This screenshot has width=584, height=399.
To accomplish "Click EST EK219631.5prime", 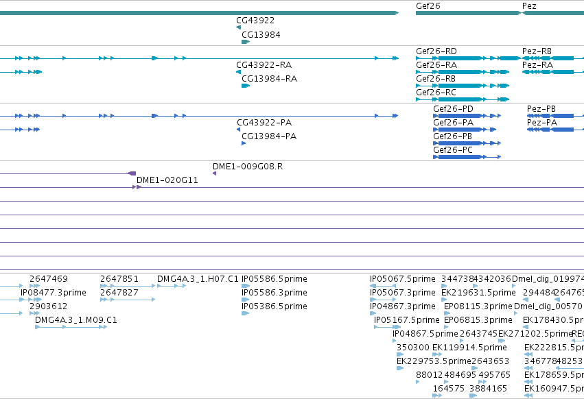I will click(x=444, y=300).
